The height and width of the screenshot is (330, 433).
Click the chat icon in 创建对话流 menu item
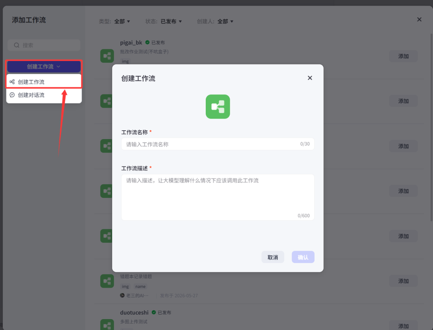12,95
